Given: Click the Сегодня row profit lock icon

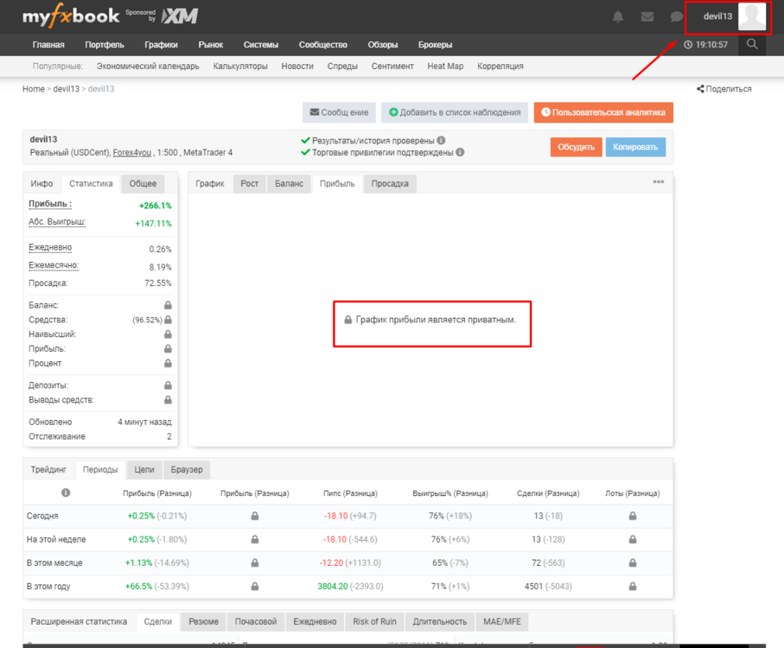Looking at the screenshot, I should pos(255,516).
